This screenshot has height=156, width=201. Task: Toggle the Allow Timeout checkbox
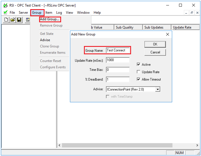pyautogui.click(x=138, y=79)
